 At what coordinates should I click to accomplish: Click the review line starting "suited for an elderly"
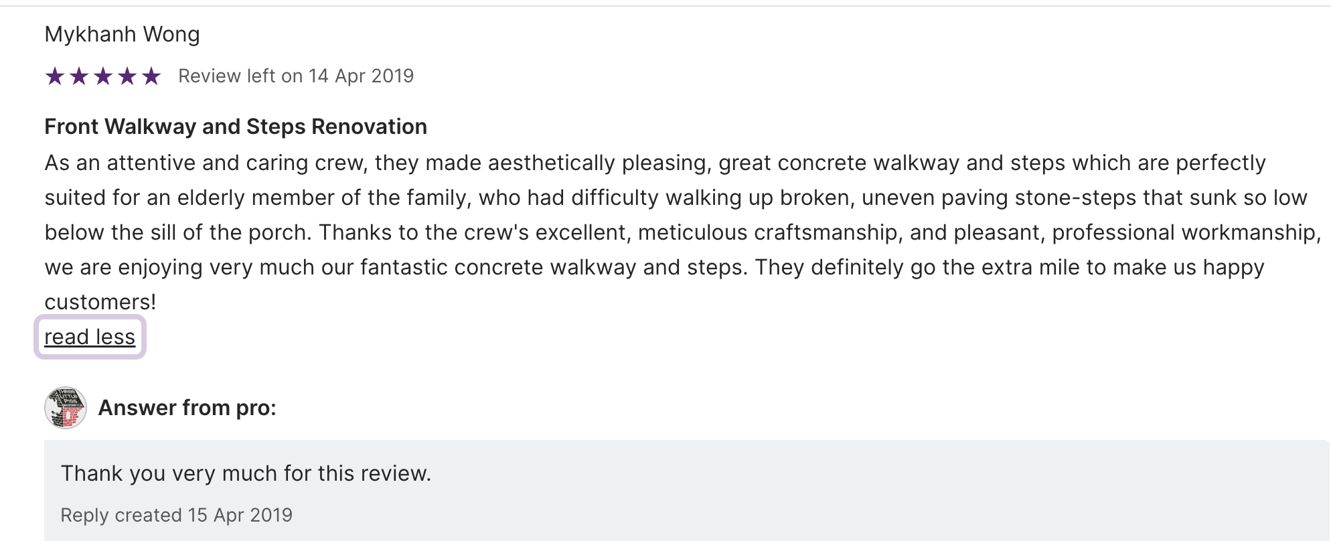(675, 198)
